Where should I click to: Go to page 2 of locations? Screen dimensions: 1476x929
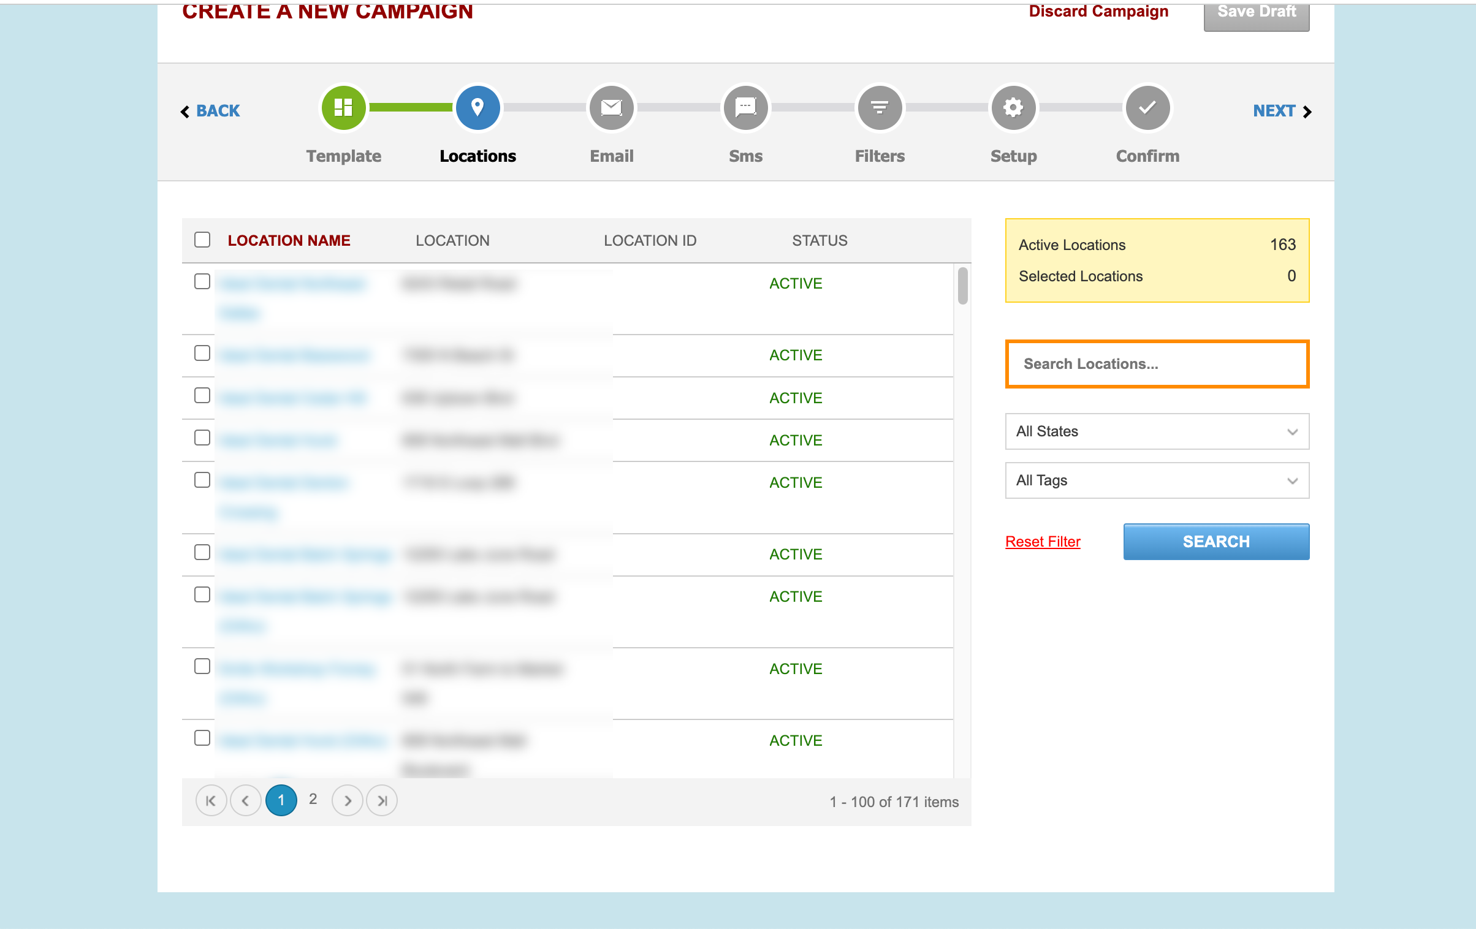313,799
